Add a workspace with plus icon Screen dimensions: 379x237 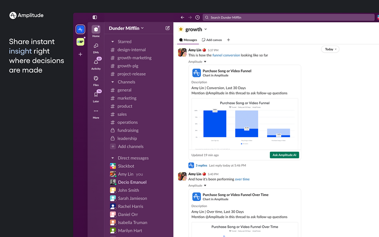click(80, 54)
